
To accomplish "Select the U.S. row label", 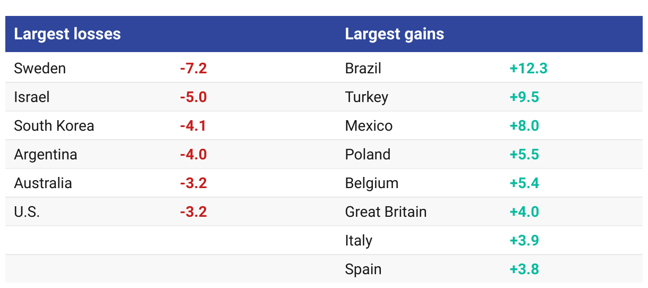I will tap(27, 212).
